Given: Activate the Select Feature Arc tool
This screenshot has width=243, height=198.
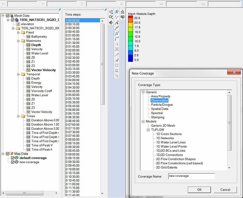Looking at the screenshot, I should point(117,33).
